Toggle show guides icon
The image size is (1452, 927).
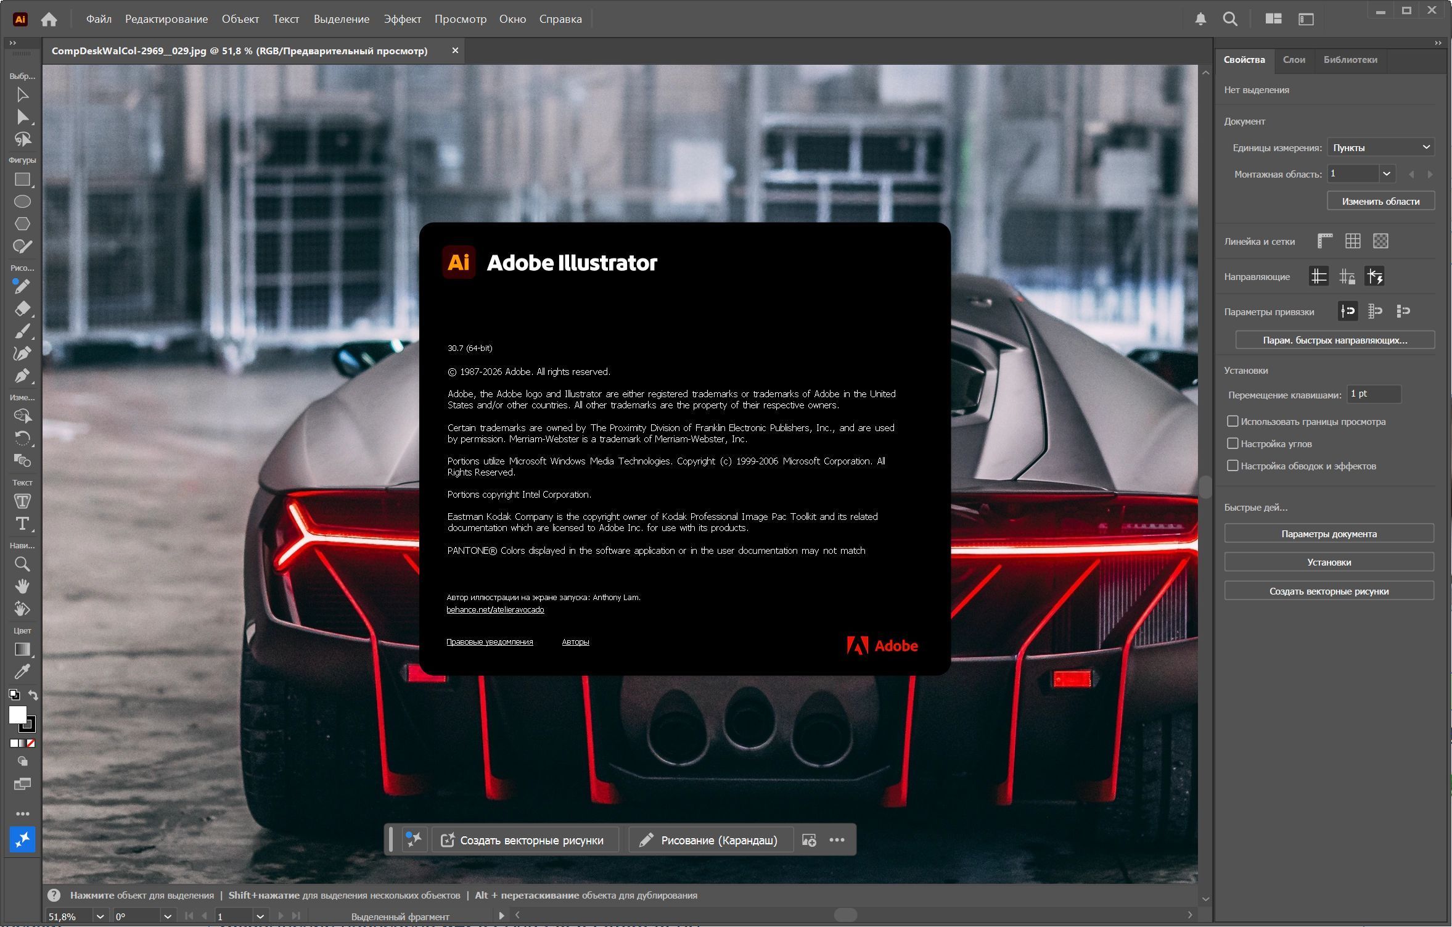[1318, 276]
